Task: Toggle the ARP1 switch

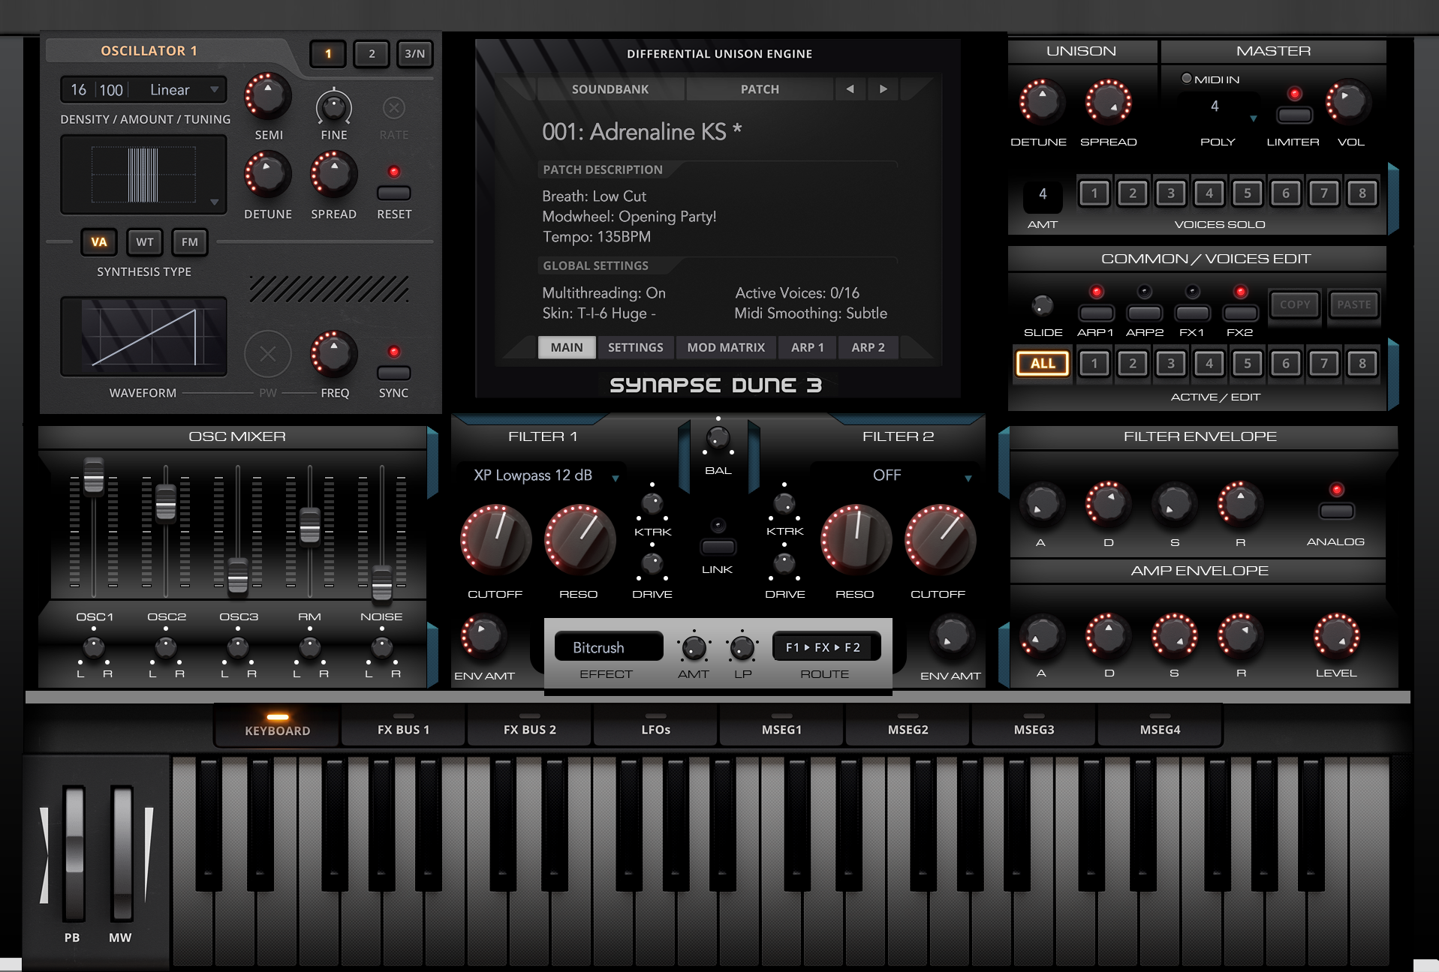Action: (1096, 313)
